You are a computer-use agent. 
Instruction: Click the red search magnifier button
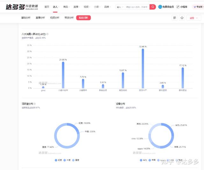click(153, 7)
